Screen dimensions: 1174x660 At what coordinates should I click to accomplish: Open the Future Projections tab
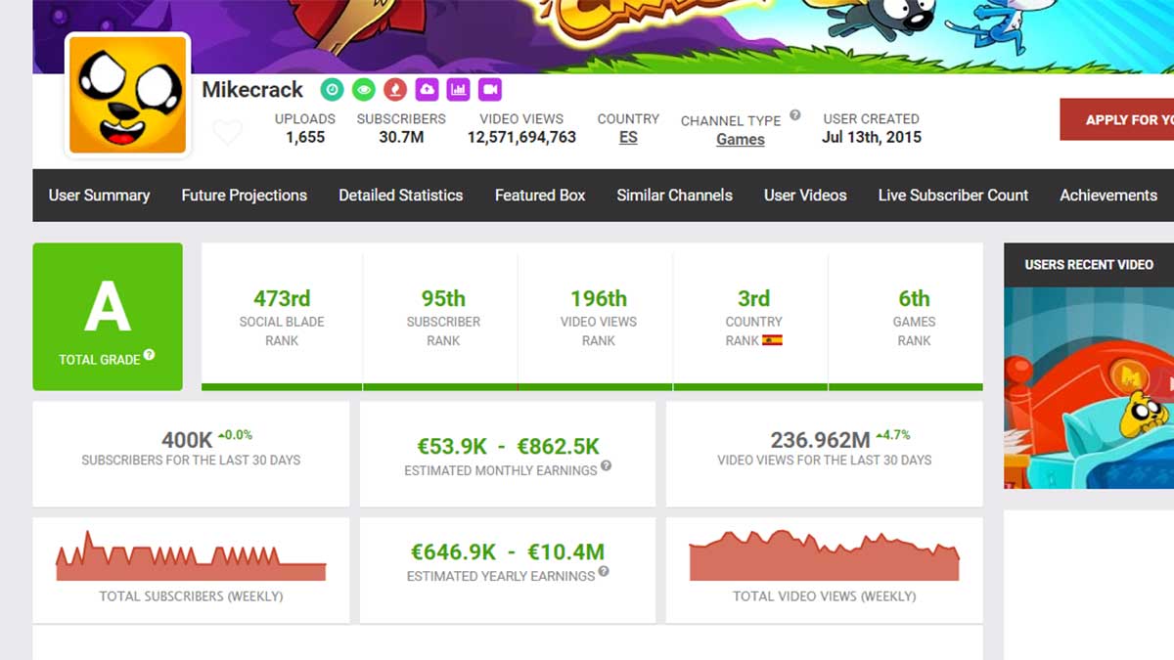244,196
